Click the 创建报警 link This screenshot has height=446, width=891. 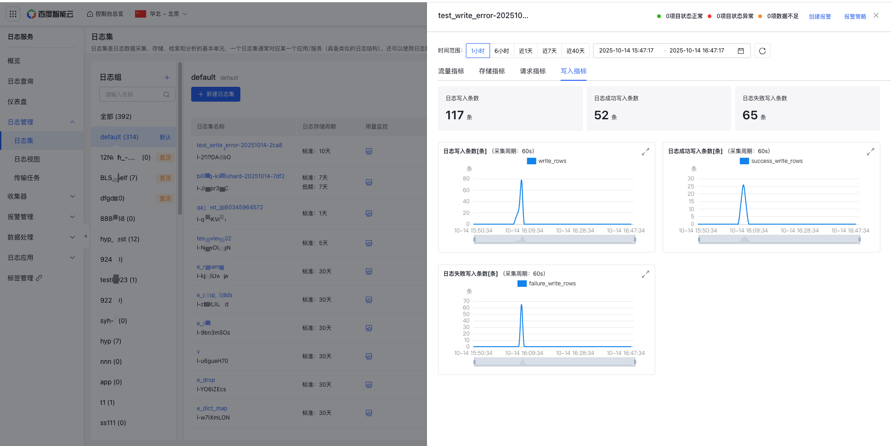click(x=820, y=17)
